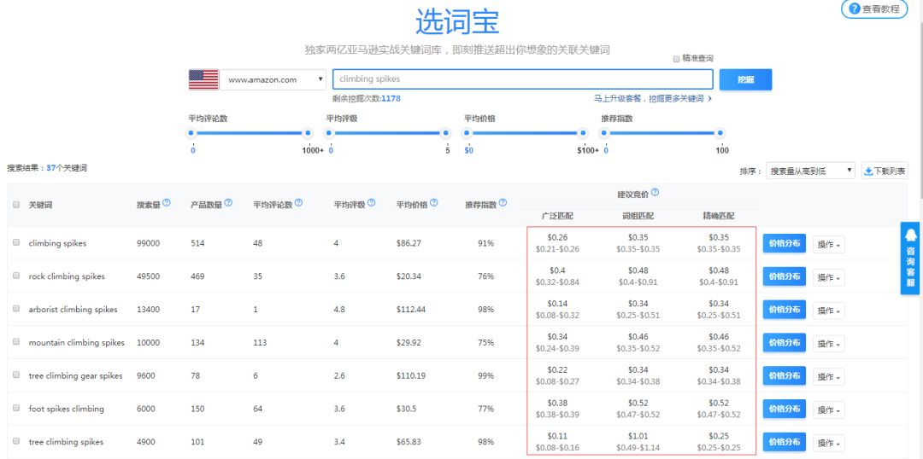Image resolution: width=923 pixels, height=459 pixels.
Task: Select the keyword 'foot spikes climbing'
Action: 67,409
